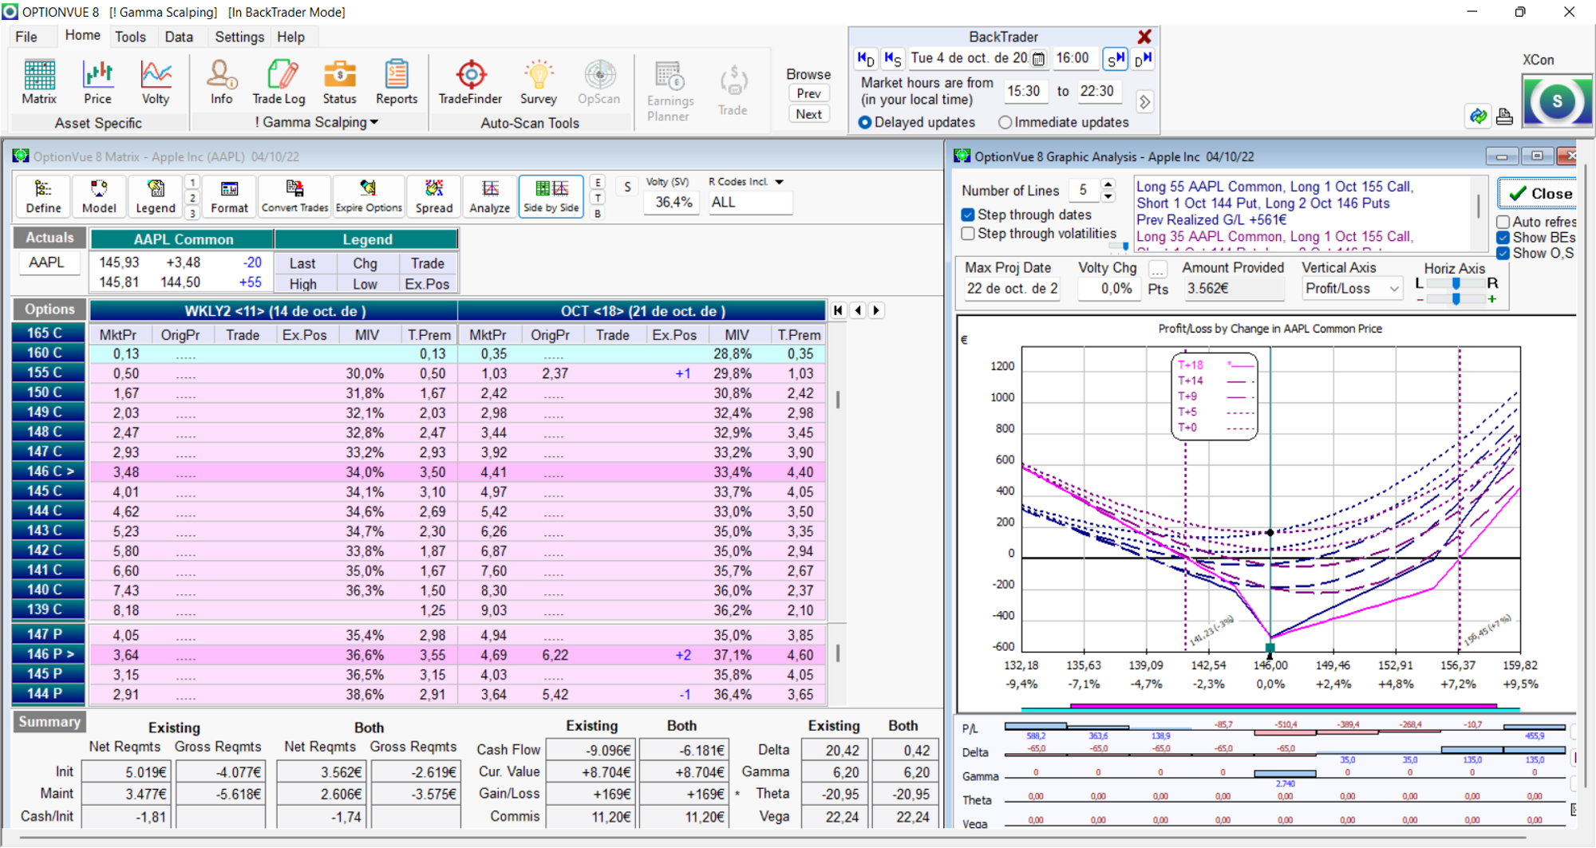This screenshot has width=1596, height=848.
Task: Go to first expiration column
Action: point(838,310)
